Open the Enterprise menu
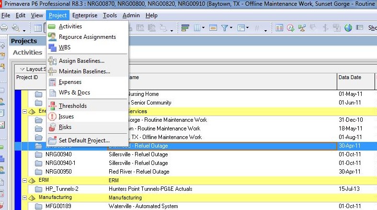This screenshot has height=210, width=377. click(85, 15)
